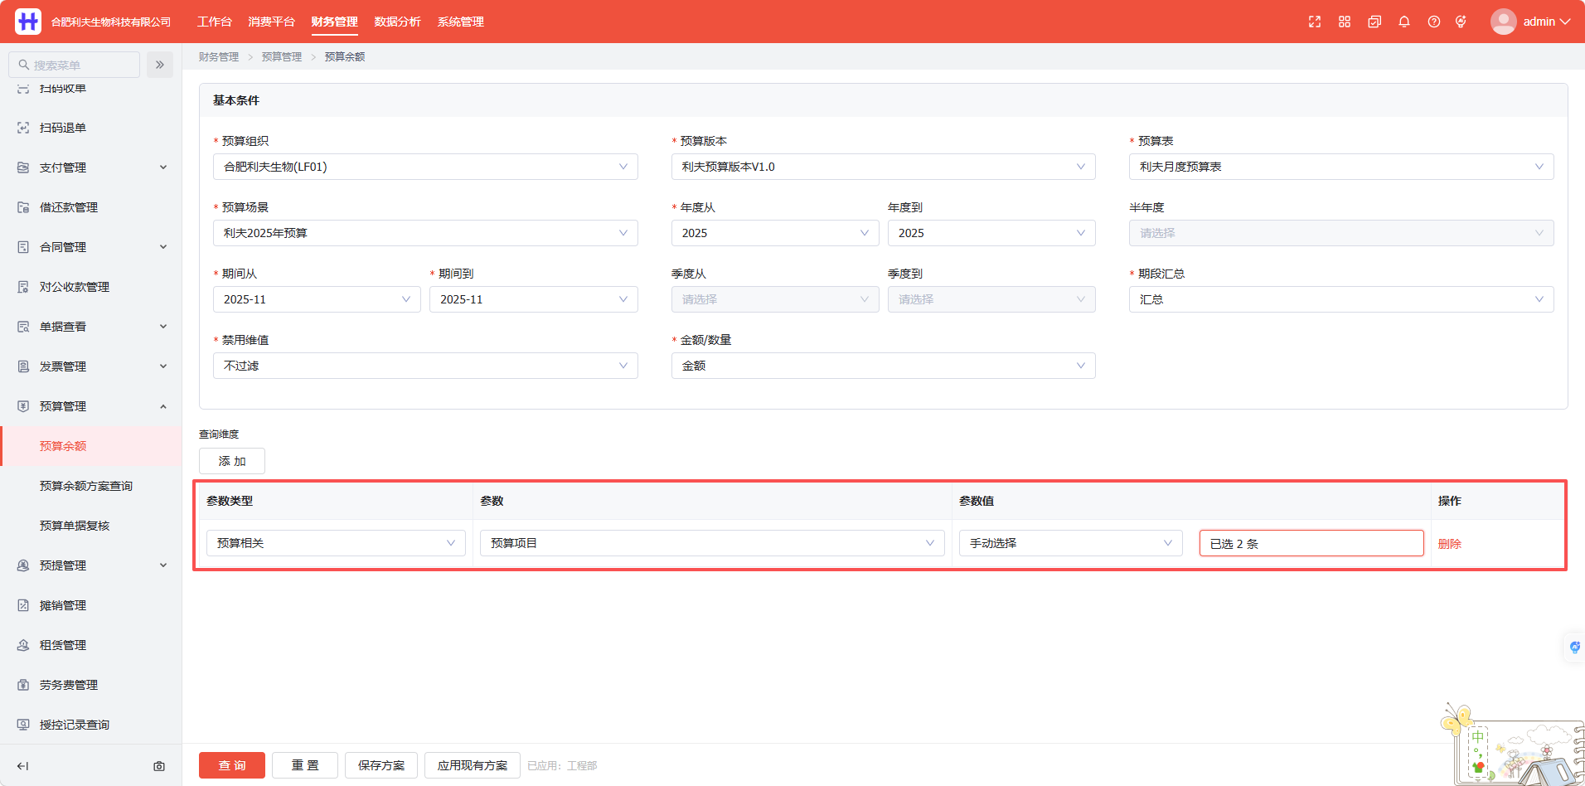Click the input-method 中 icon in corner
This screenshot has height=786, width=1585.
(x=1478, y=736)
